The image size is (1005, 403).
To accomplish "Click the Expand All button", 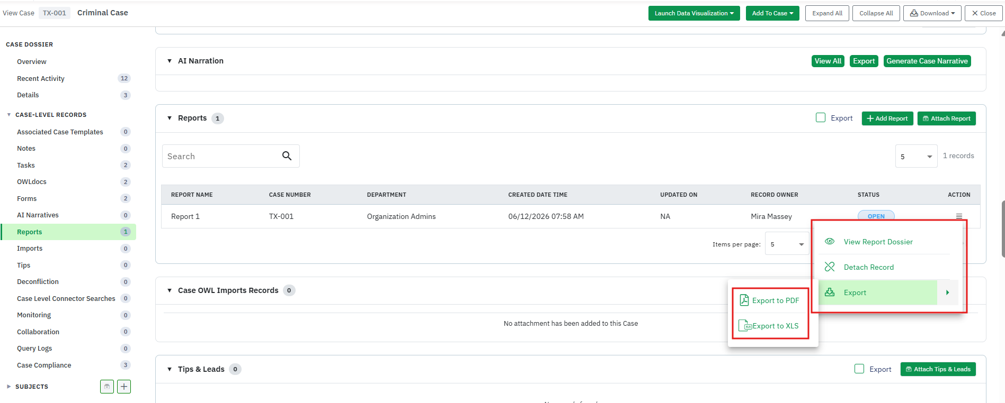I will 828,13.
